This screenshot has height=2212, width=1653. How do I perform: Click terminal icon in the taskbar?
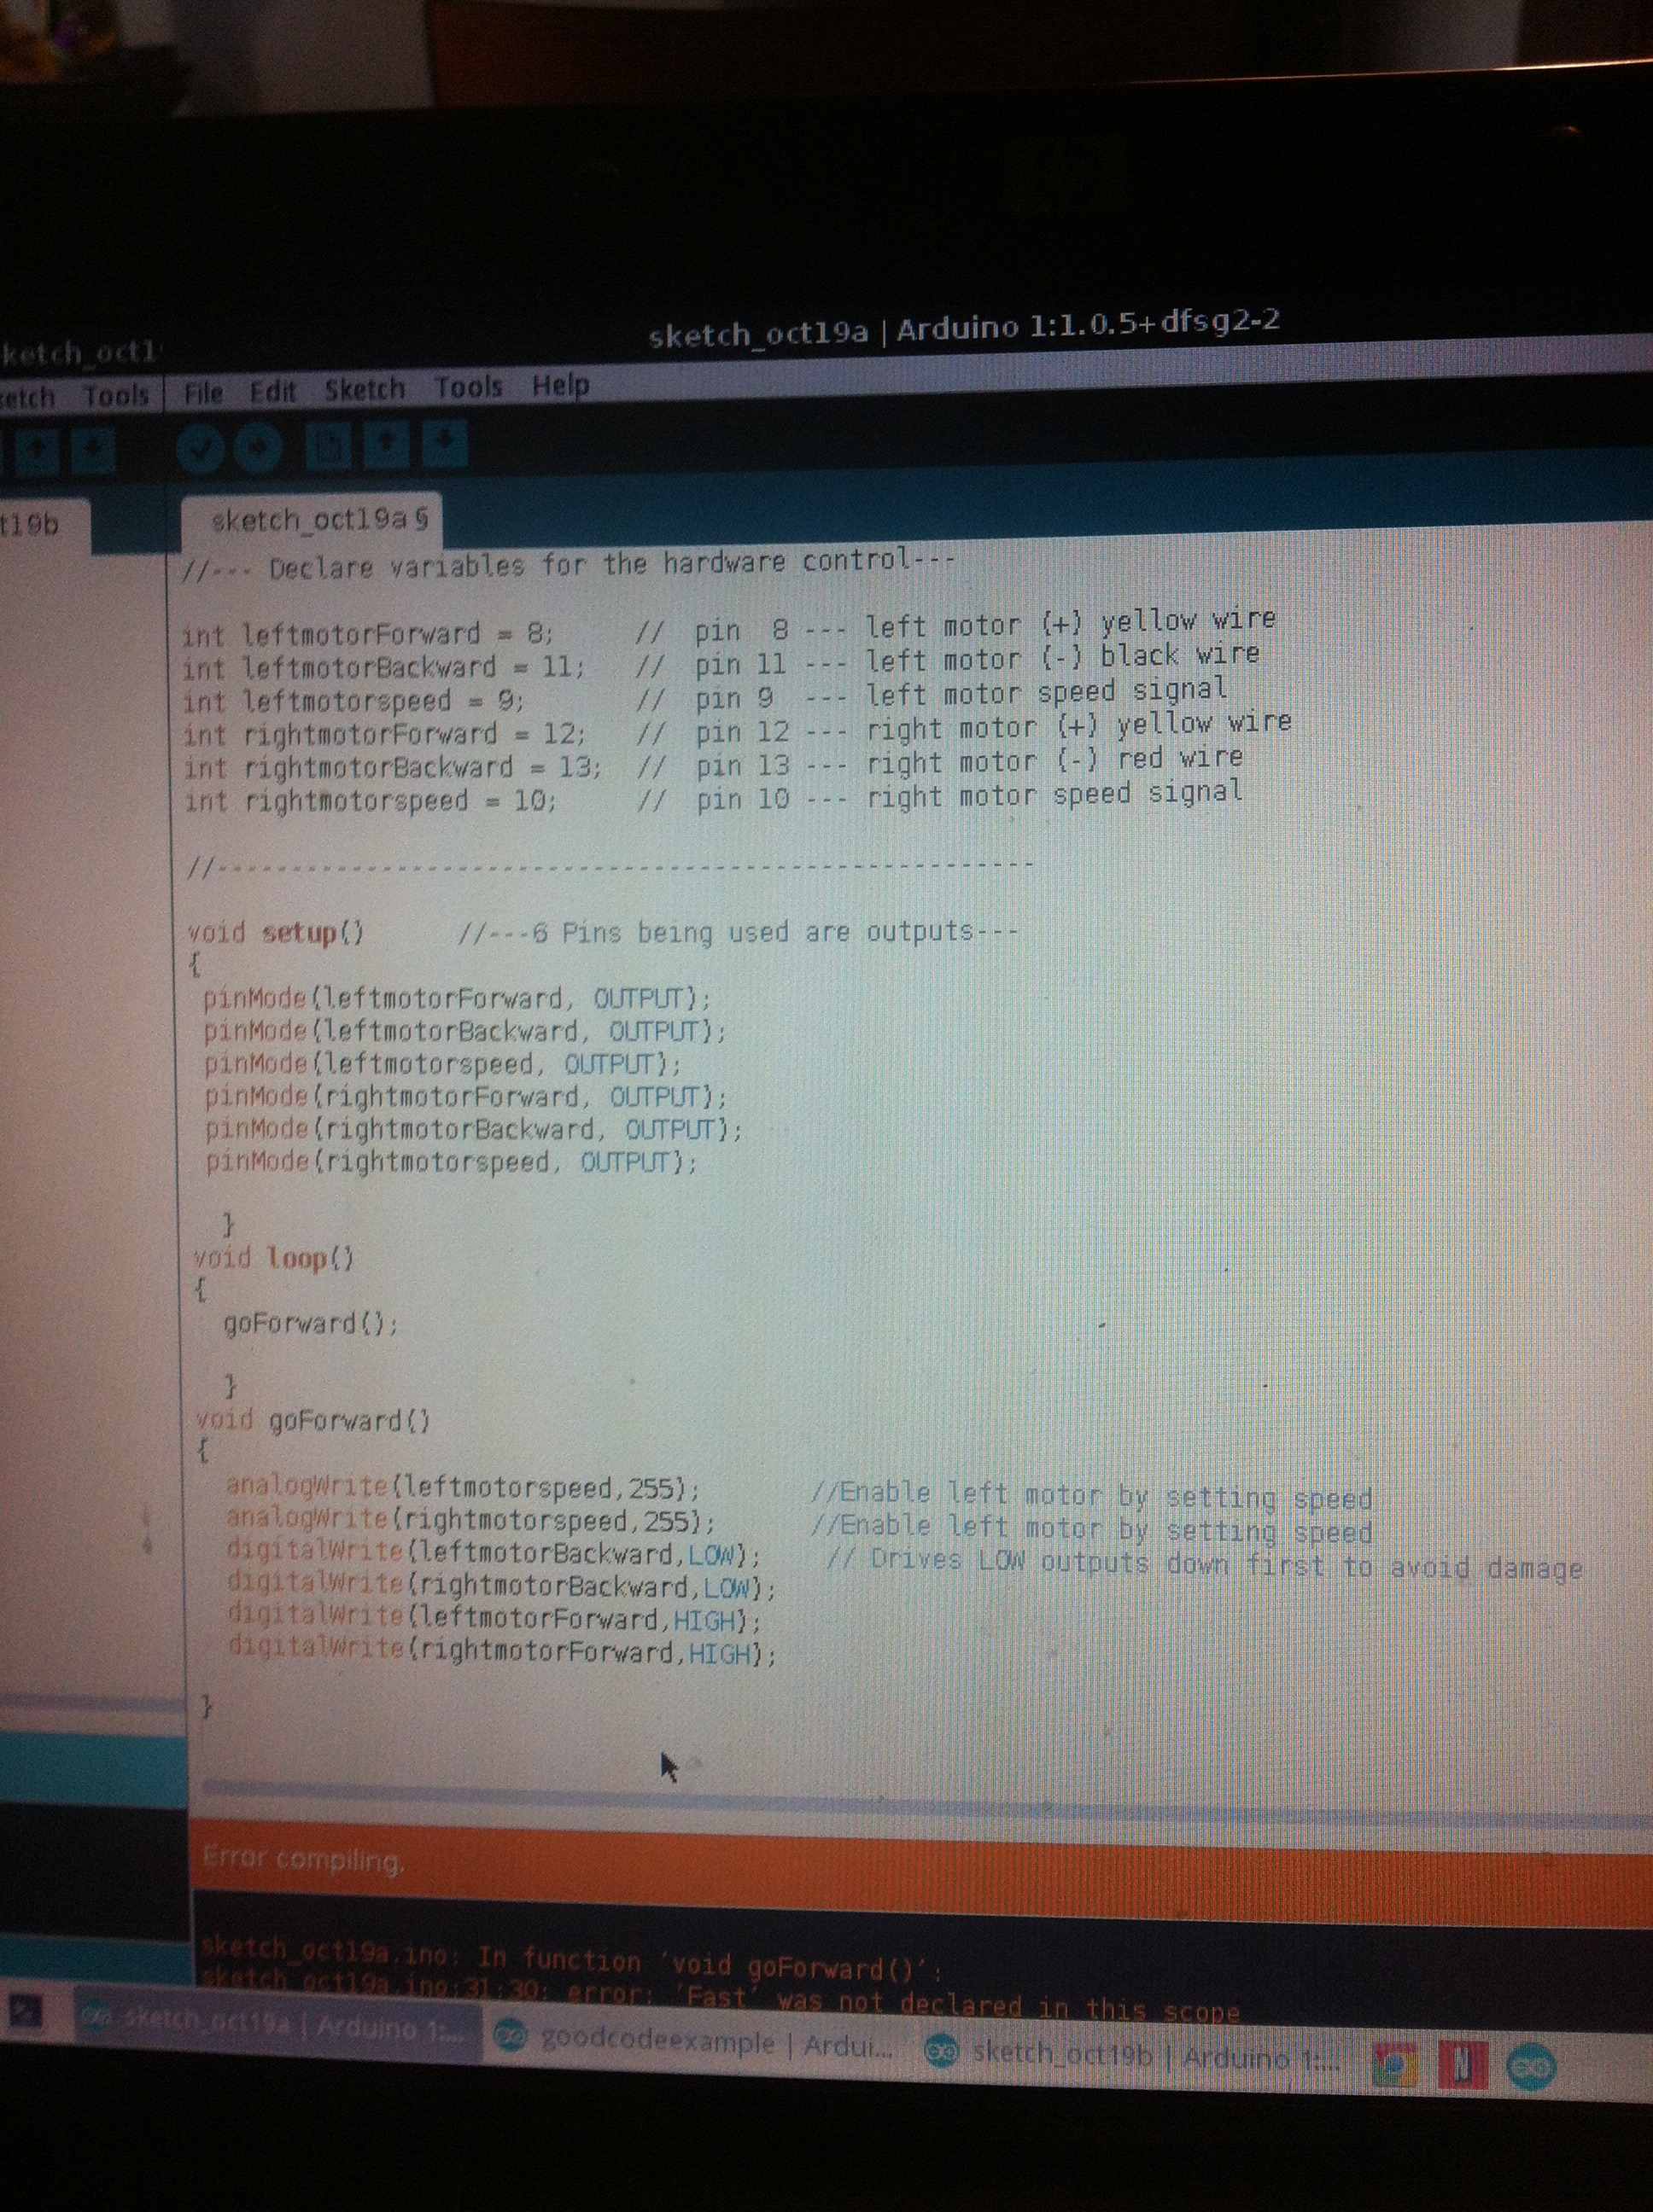[26, 2011]
